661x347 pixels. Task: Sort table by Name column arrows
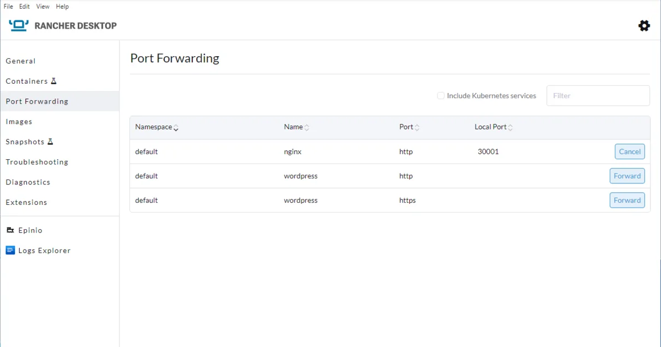[x=307, y=128]
